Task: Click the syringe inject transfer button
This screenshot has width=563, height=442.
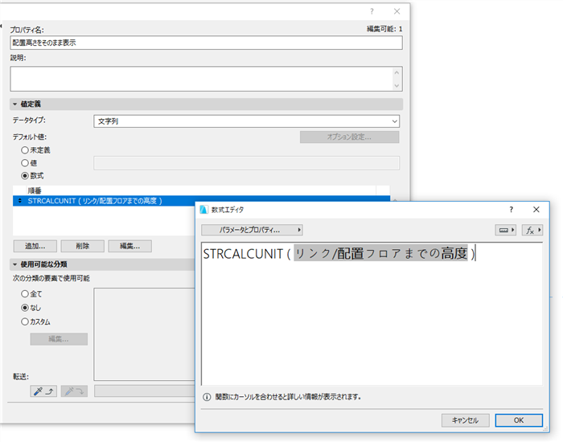Action: click(74, 391)
